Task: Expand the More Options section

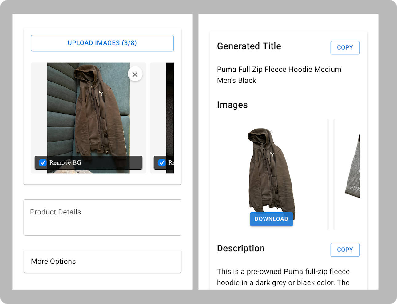Action: tap(102, 261)
